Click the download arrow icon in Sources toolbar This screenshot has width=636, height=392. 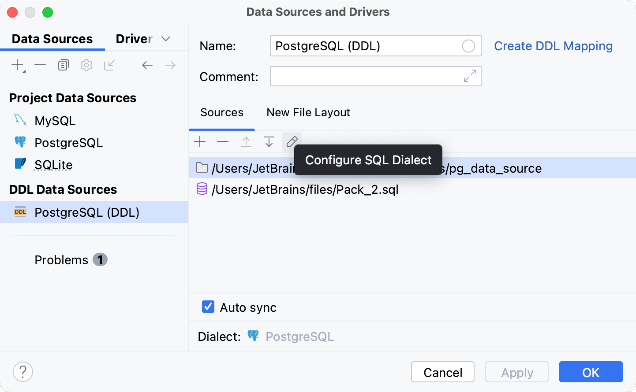[269, 141]
